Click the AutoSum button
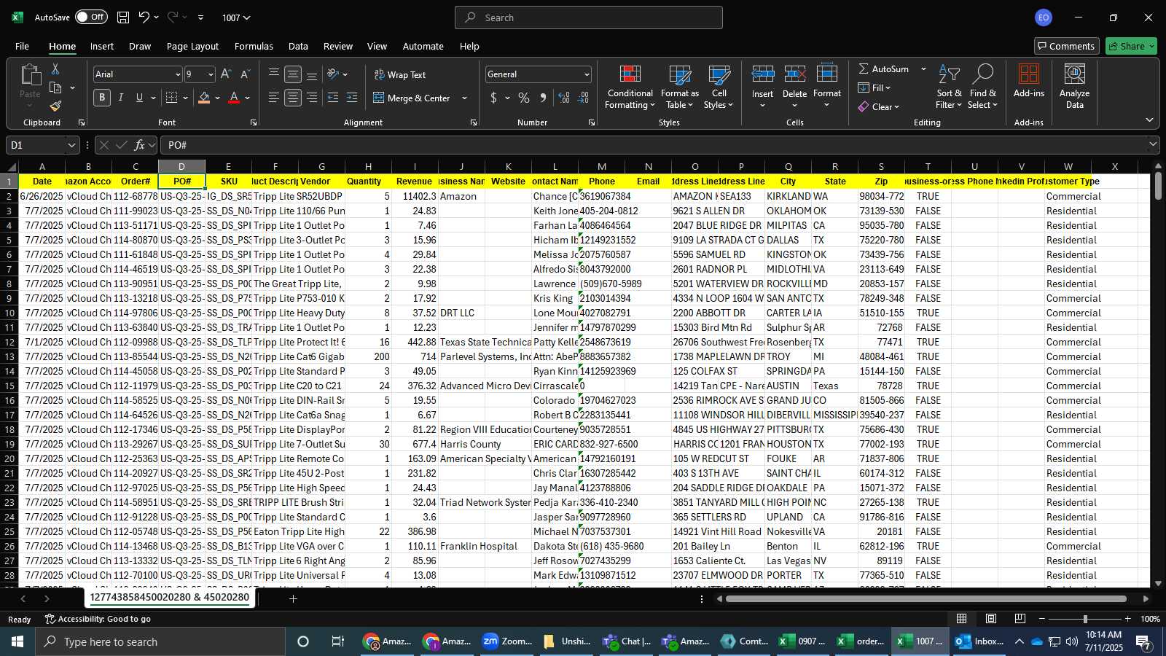 883,69
